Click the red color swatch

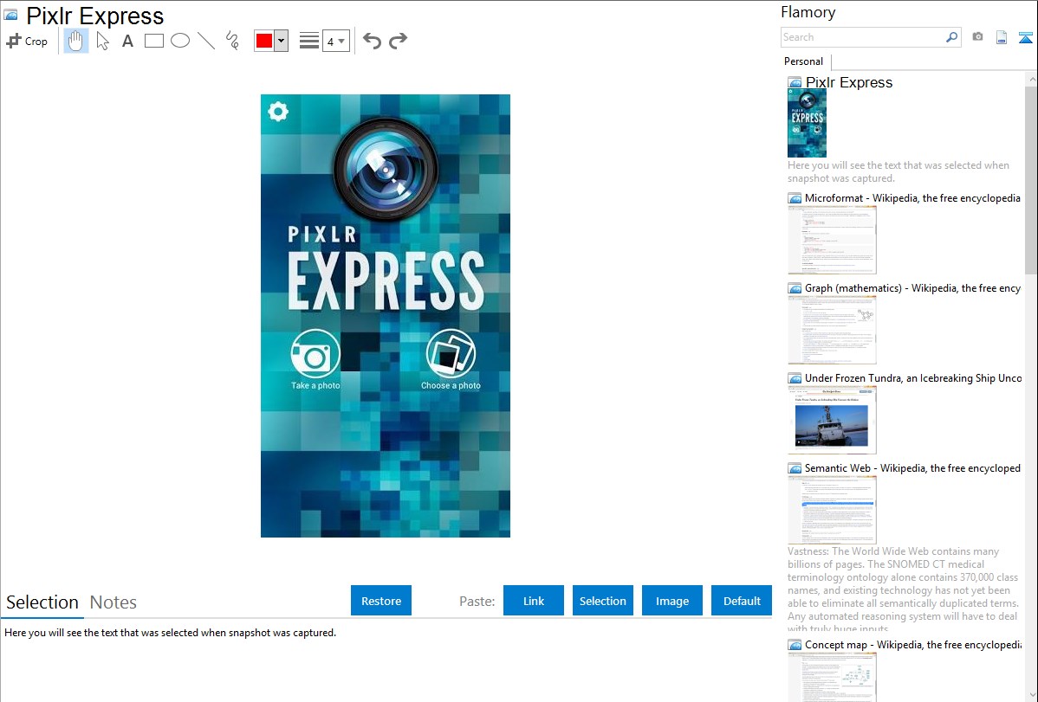point(264,41)
